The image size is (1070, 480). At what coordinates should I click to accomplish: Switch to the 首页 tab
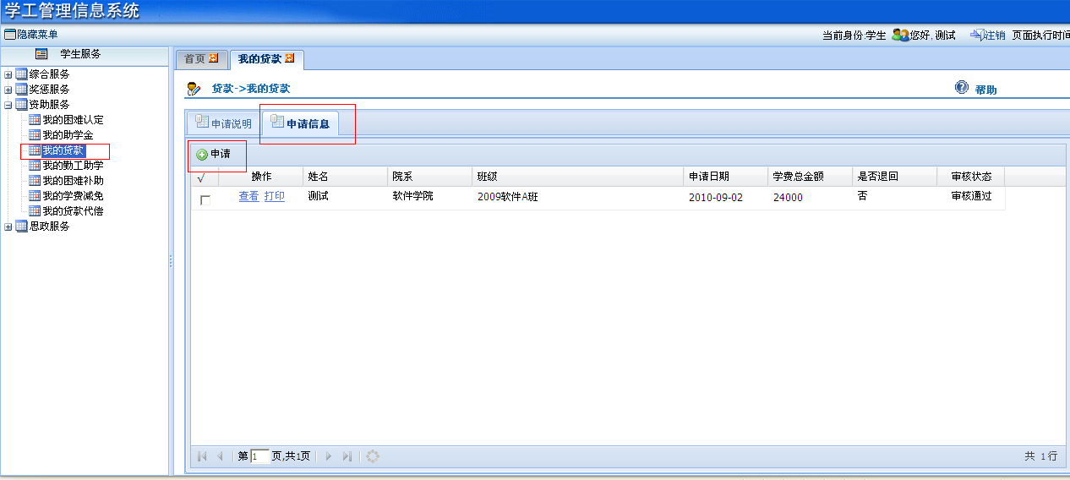click(x=194, y=59)
